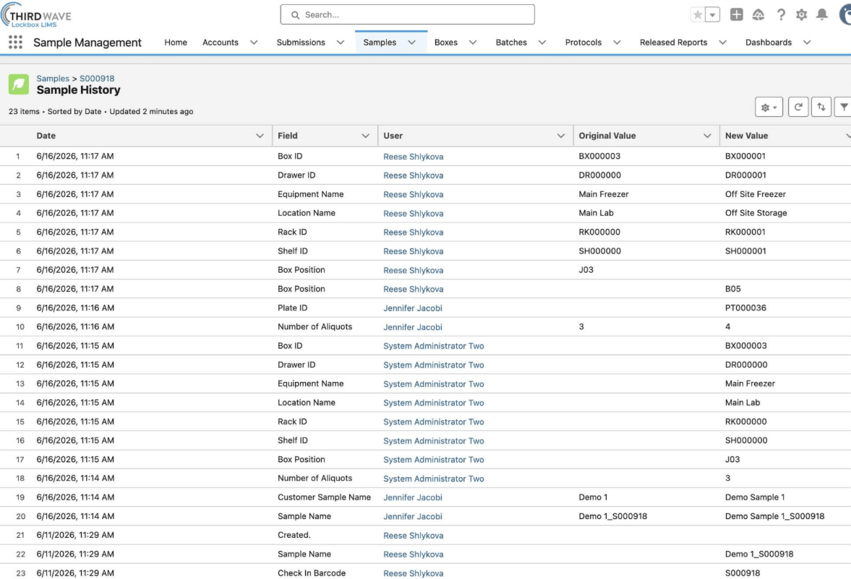Image resolution: width=851 pixels, height=579 pixels.
Task: Open the Salesforce help question mark icon
Action: pyautogui.click(x=780, y=14)
